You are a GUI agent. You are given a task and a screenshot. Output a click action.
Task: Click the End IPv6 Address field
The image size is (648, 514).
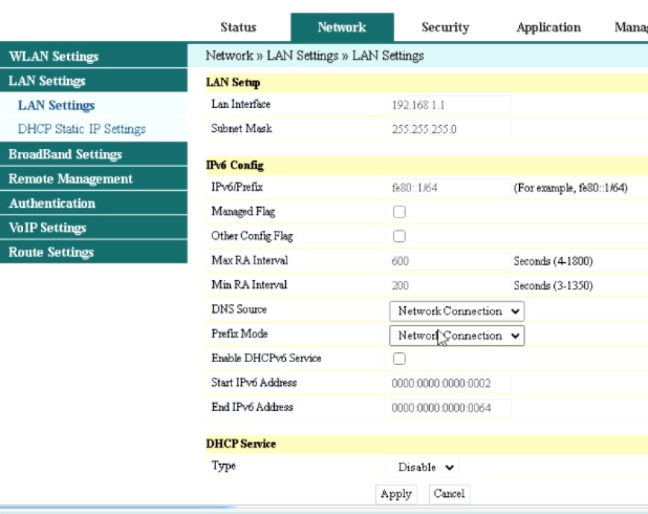pos(450,407)
